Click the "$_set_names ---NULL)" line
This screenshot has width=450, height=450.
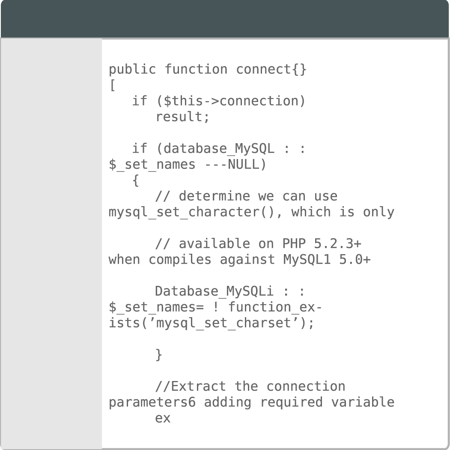click(x=187, y=165)
